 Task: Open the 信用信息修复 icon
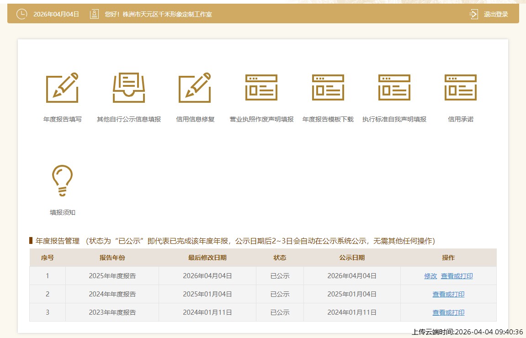[195, 87]
